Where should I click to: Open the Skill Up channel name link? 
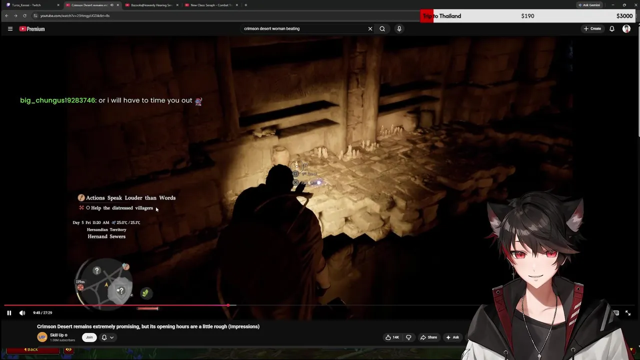(x=56, y=335)
